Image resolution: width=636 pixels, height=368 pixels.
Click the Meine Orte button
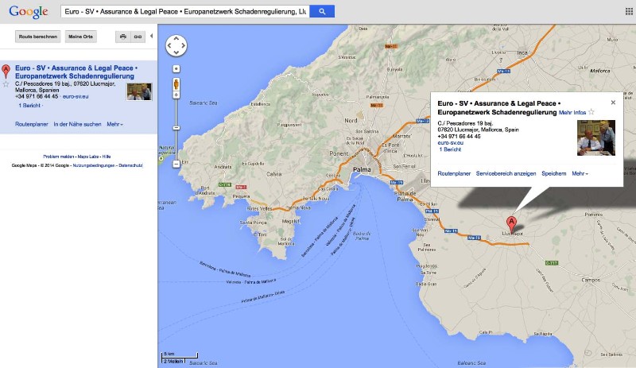coord(81,37)
